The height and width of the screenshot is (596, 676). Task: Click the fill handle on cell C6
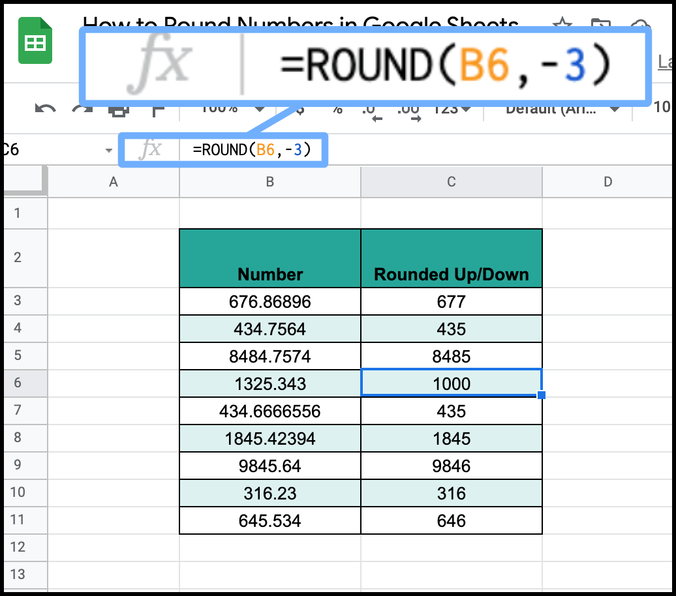point(542,395)
